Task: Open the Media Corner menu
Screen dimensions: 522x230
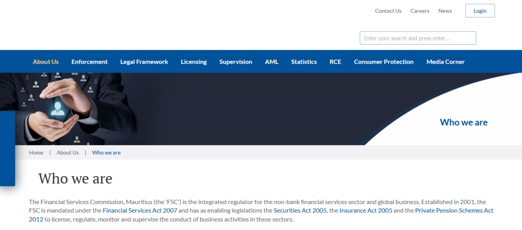Action: [x=445, y=62]
